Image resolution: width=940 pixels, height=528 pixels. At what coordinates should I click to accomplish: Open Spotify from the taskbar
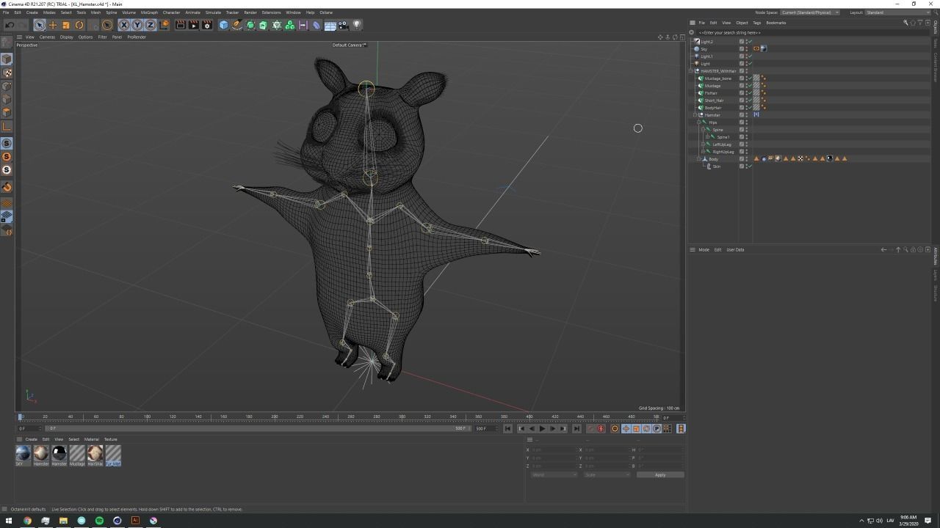[99, 521]
